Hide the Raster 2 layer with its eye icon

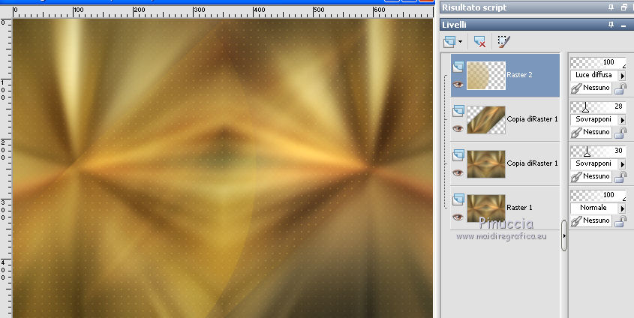pyautogui.click(x=458, y=85)
